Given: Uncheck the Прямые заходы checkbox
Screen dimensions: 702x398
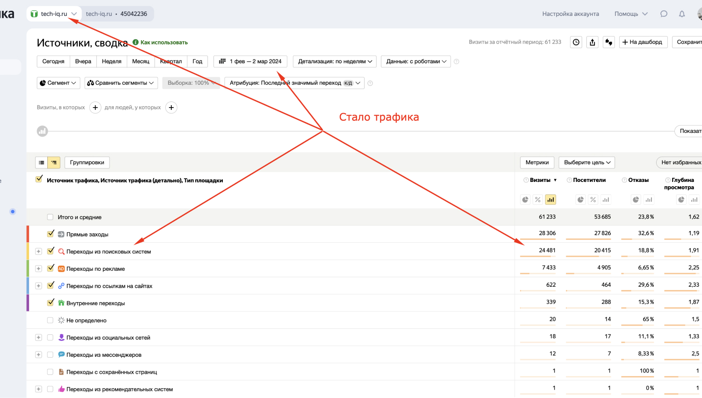Looking at the screenshot, I should 51,233.
